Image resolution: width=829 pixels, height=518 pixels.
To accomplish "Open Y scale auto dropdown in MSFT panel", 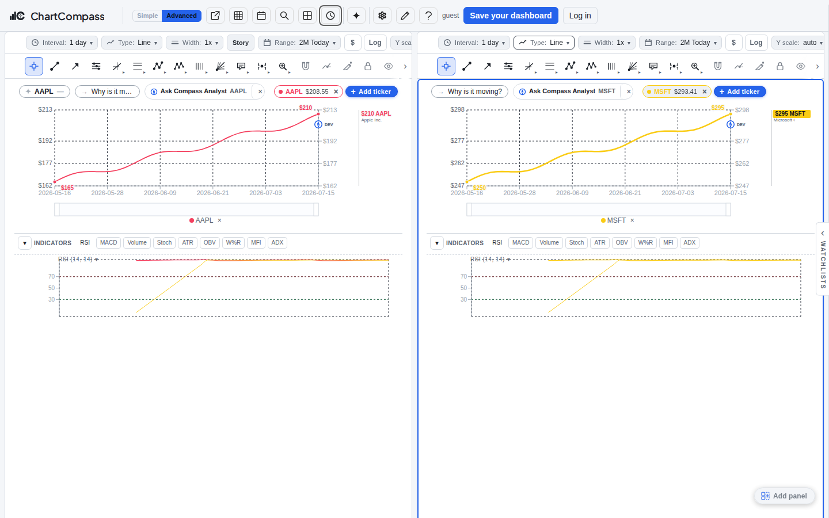I will click(798, 43).
